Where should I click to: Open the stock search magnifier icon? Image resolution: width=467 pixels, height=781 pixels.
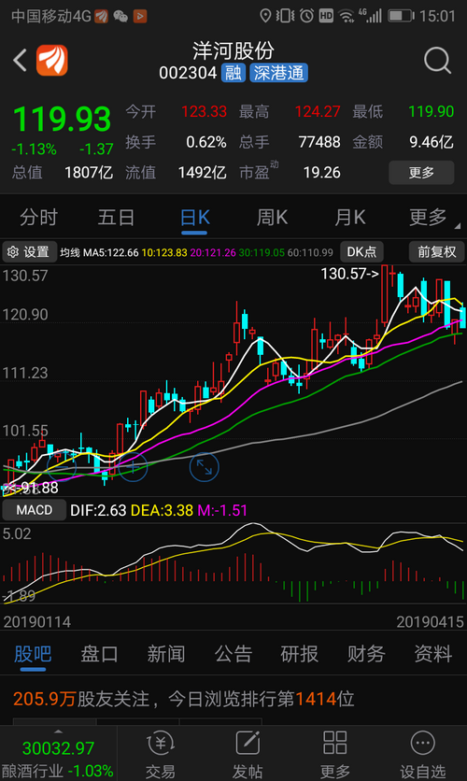(x=437, y=61)
